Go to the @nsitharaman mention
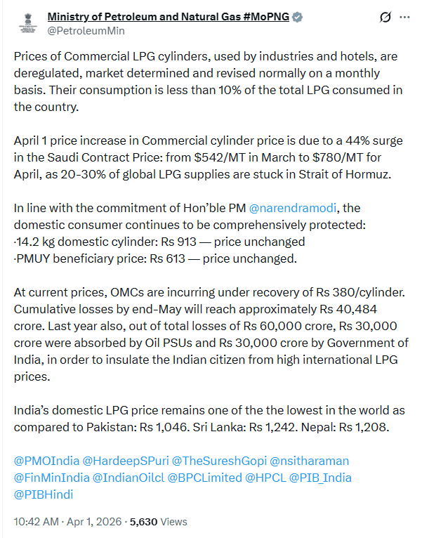Image resolution: width=422 pixels, height=538 pixels. (310, 461)
